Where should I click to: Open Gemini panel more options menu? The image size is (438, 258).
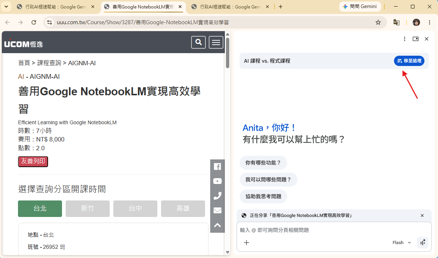point(405,39)
